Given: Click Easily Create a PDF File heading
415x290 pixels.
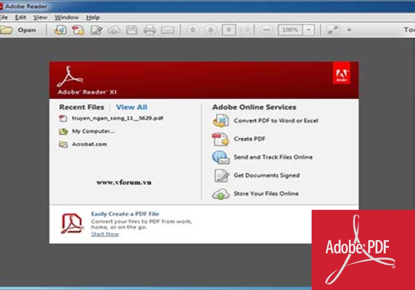Looking at the screenshot, I should click(125, 214).
